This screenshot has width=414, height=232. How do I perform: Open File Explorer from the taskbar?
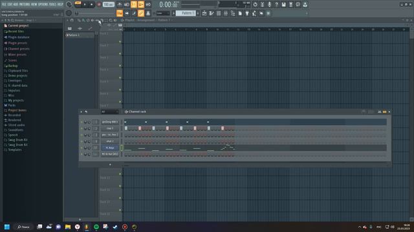[68, 227]
